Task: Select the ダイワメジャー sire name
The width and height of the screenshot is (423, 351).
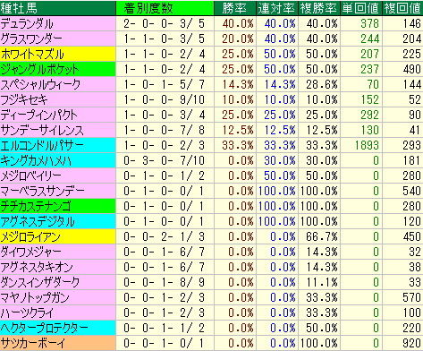Action: pos(30,252)
